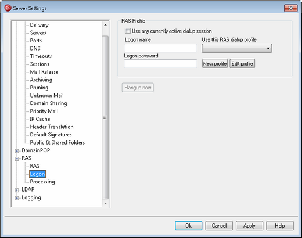Image resolution: width=302 pixels, height=238 pixels.
Task: Click the Edit profile button
Action: pyautogui.click(x=242, y=64)
